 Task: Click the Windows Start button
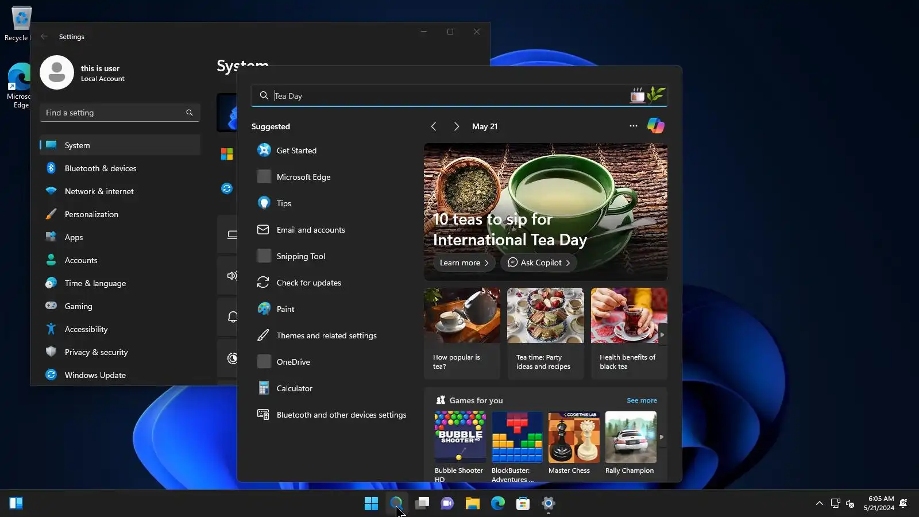(371, 503)
